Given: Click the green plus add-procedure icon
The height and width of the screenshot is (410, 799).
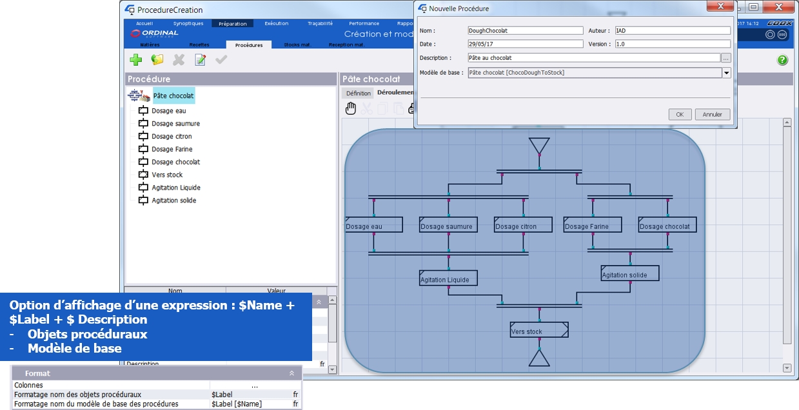Looking at the screenshot, I should [x=135, y=60].
